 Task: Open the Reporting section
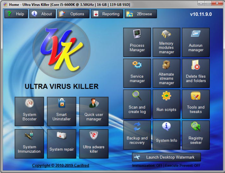[107, 14]
